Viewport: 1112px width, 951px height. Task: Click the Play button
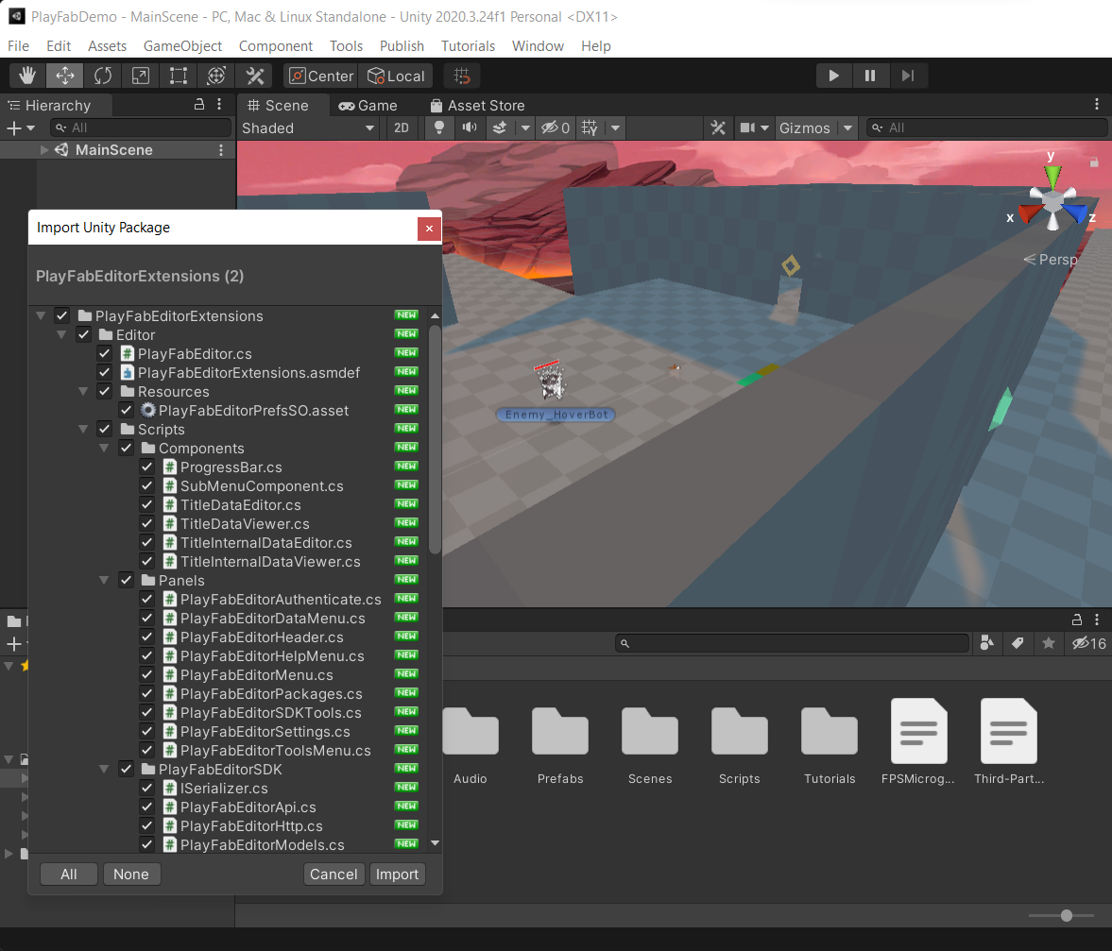[x=834, y=76]
